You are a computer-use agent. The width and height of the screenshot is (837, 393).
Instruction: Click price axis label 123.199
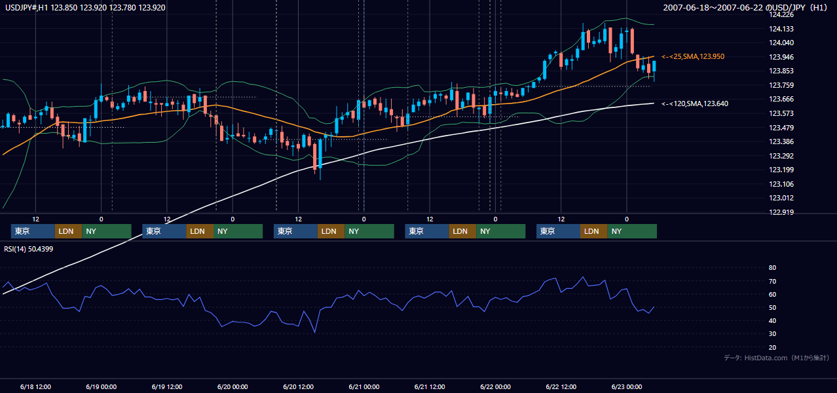(x=781, y=170)
